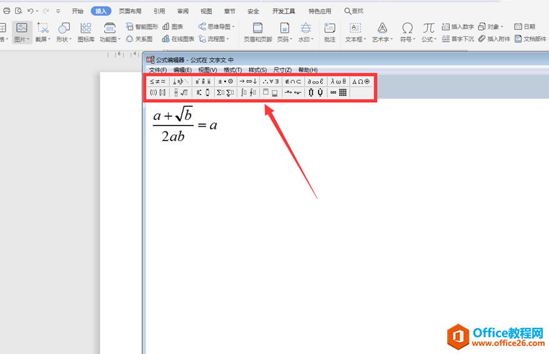Switch to the 开始 ribbon tab
This screenshot has width=549, height=354.
click(x=77, y=11)
